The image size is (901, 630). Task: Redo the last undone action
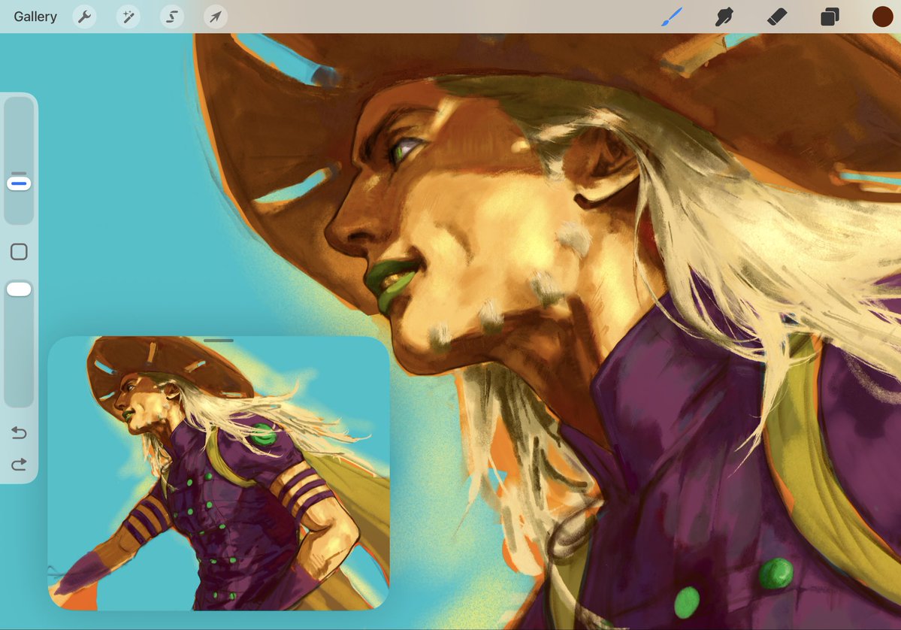point(19,464)
